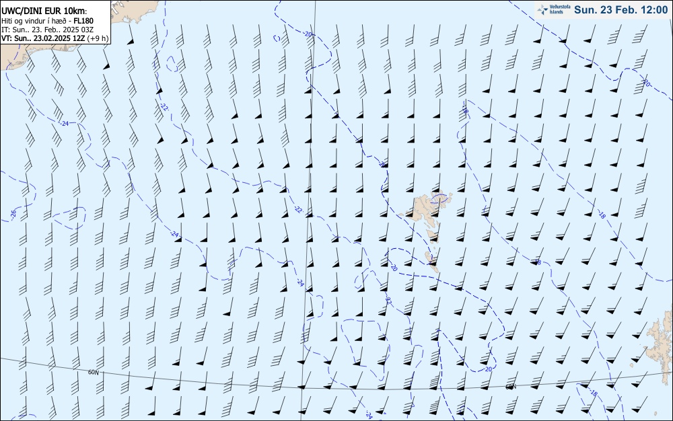Click the 'IT: Sun.. 23. Feb.. 2025 03Z' line

click(47, 30)
